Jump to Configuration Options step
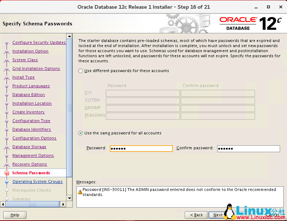Viewport: 287px width, 221px height. 35,138
